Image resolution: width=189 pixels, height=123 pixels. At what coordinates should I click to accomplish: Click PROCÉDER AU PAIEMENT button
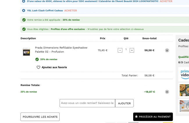[153, 117]
